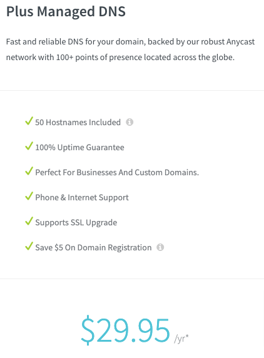Click Save $5 On Domain Registration text

(x=93, y=248)
